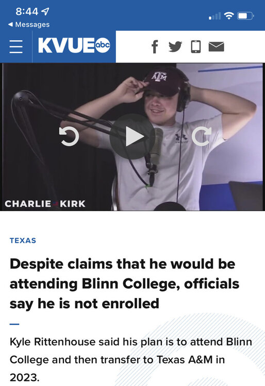The image size is (265, 386).
Task: Open the TEXAS category link
Action: [x=23, y=240]
